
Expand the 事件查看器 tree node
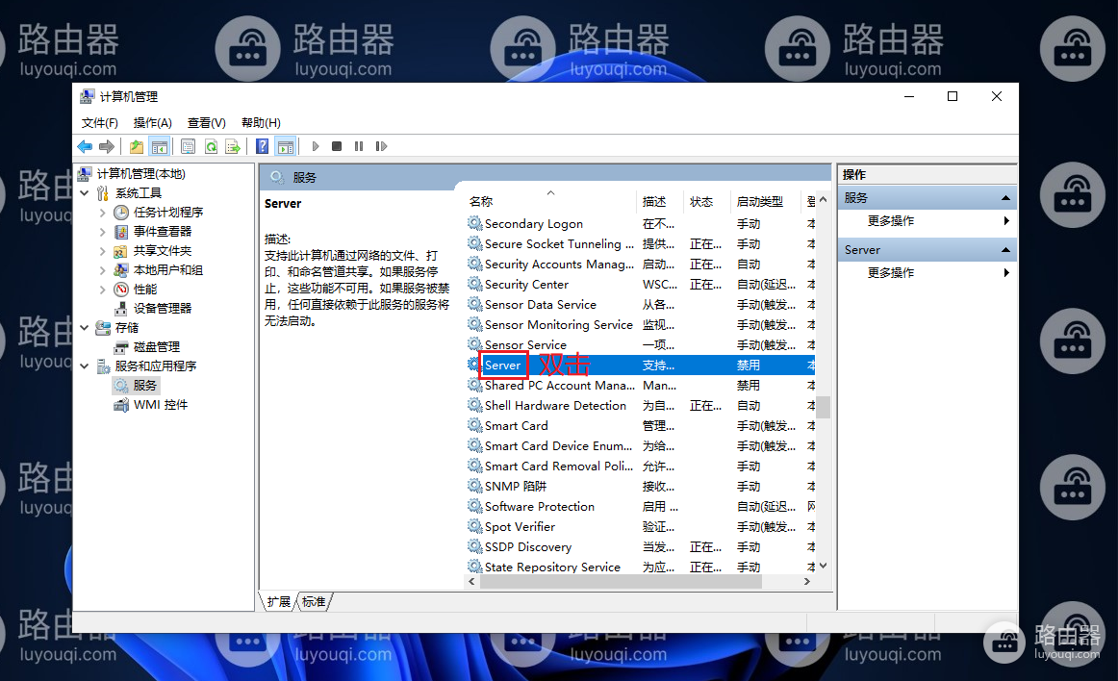pos(103,232)
